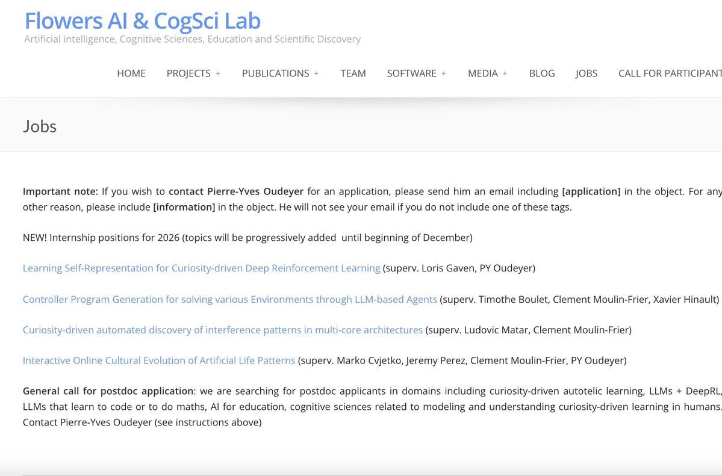This screenshot has width=722, height=476.
Task: Click the bold 'General call for postdoc application' text
Action: (x=108, y=391)
